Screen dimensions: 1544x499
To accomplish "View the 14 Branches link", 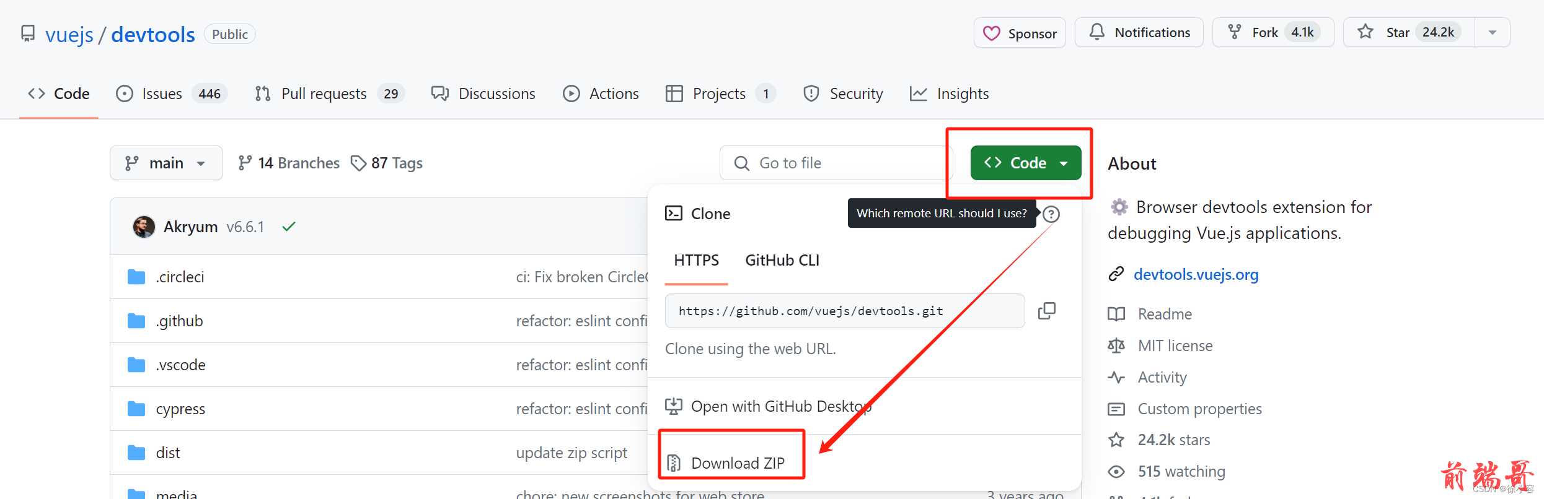I will [289, 163].
